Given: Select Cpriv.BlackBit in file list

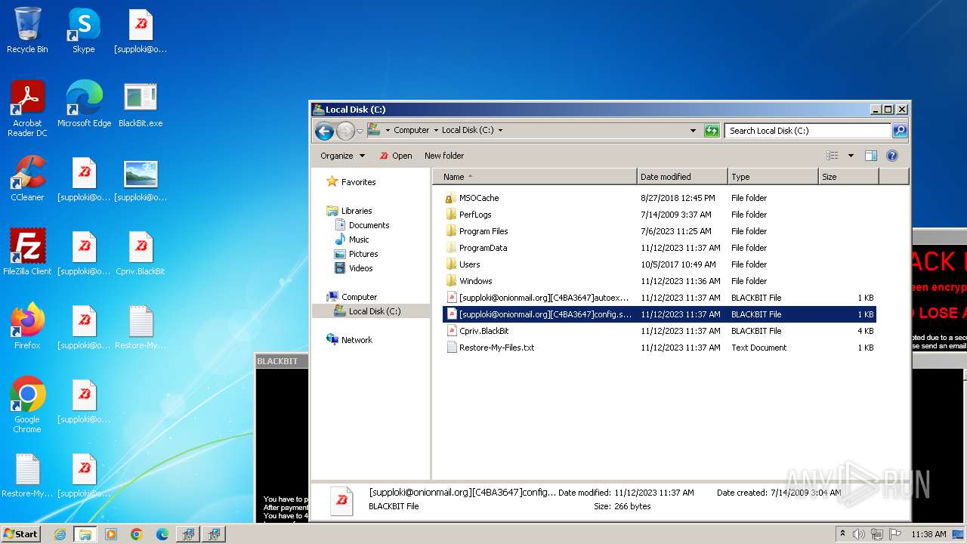Looking at the screenshot, I should click(659, 331).
